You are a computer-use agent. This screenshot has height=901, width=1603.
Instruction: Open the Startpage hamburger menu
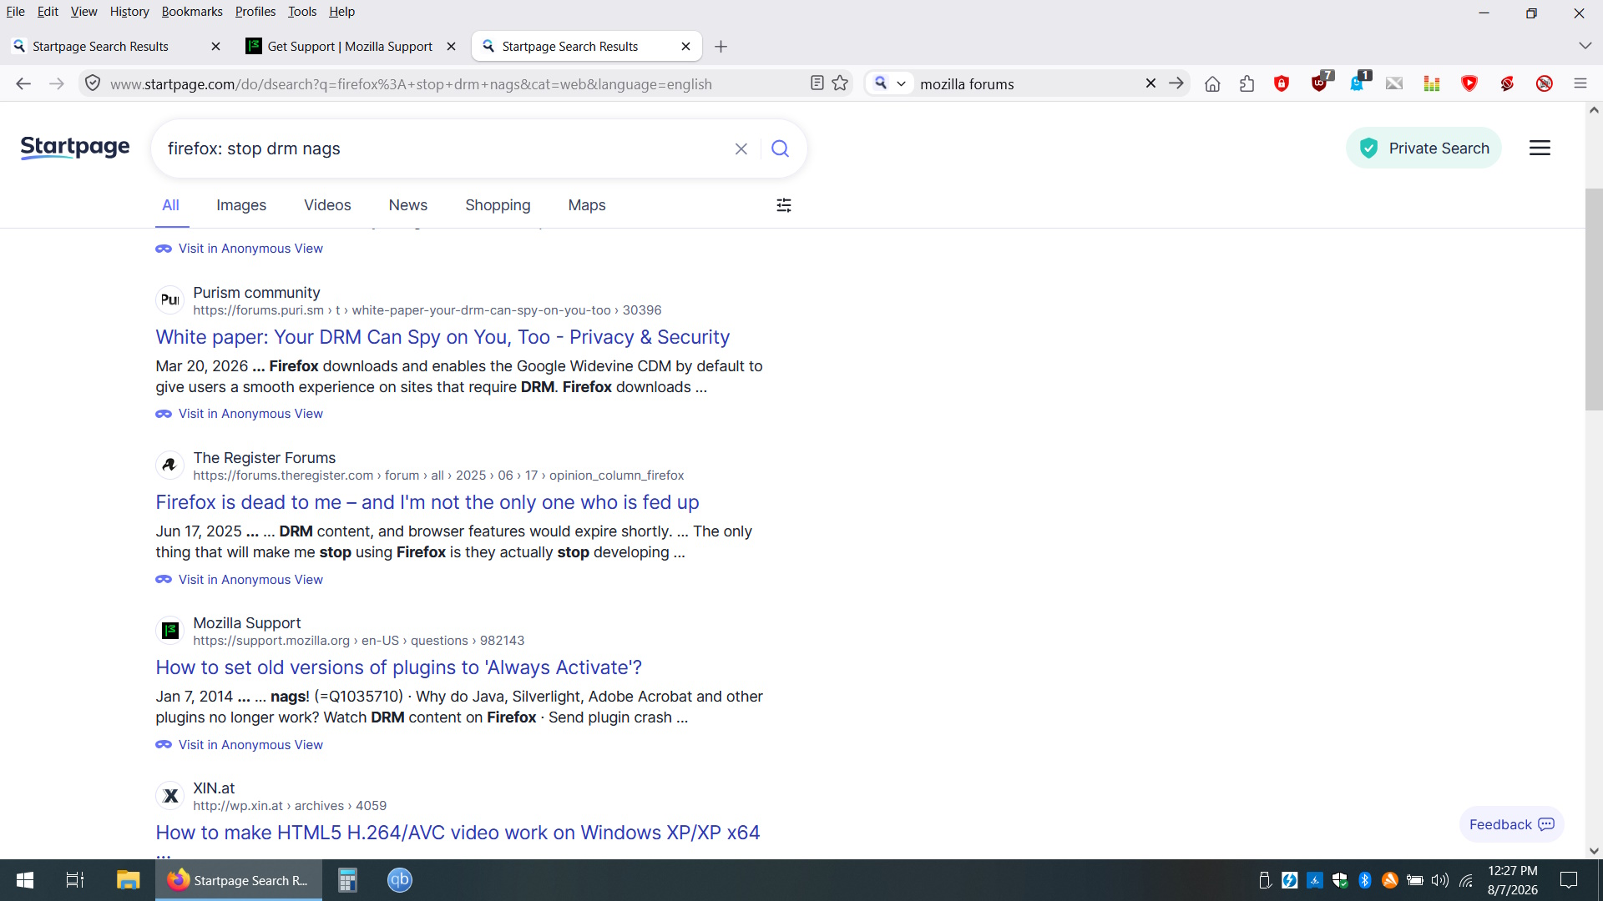click(x=1540, y=148)
